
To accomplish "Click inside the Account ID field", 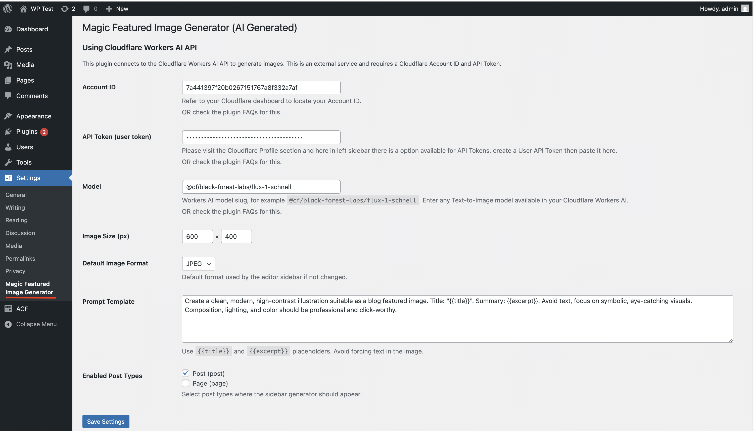I will pyautogui.click(x=261, y=87).
